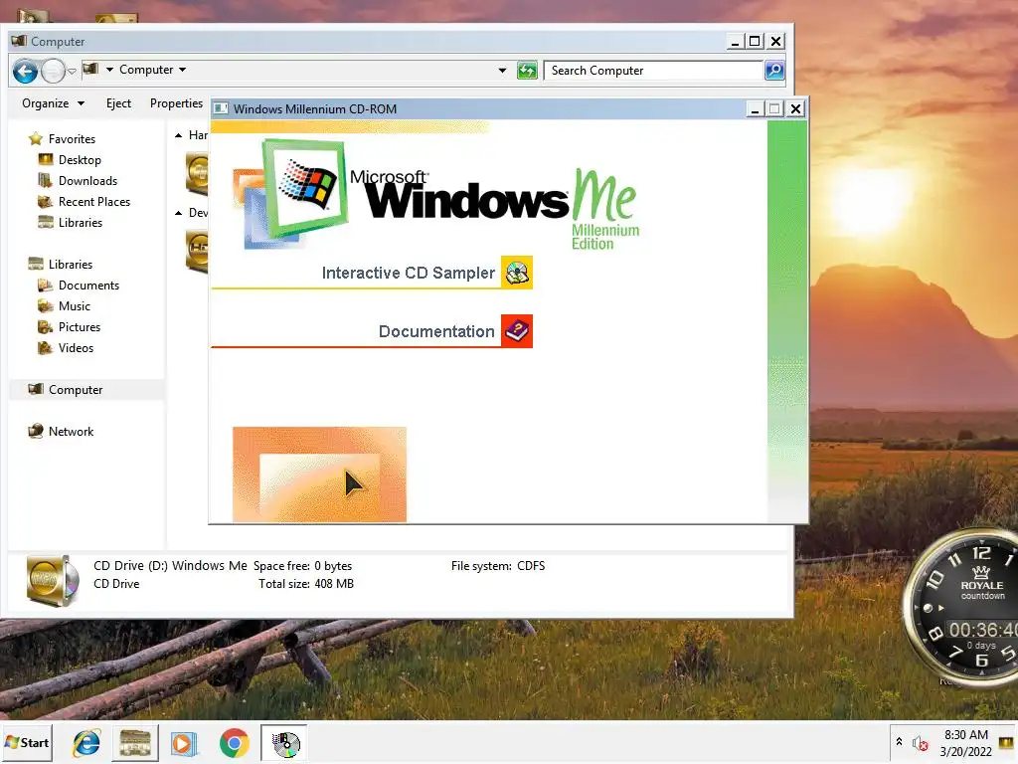
Task: Select the Libraries group header
Action: pyautogui.click(x=71, y=265)
